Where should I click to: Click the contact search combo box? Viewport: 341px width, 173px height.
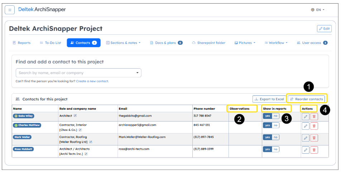click(x=78, y=73)
